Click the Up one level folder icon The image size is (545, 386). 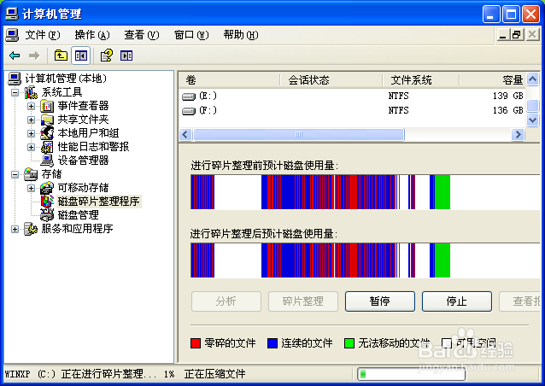pos(61,56)
